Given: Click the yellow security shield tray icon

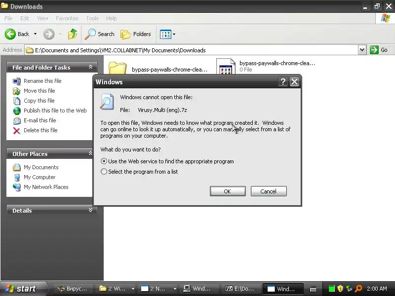Looking at the screenshot, I should (x=340, y=289).
